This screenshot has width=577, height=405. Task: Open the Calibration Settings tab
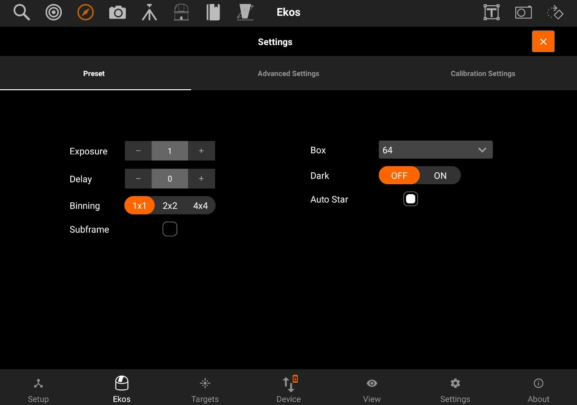[483, 74]
